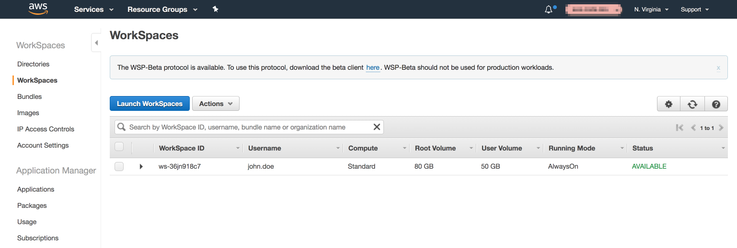Open the notifications bell icon
The width and height of the screenshot is (737, 248).
tap(549, 10)
